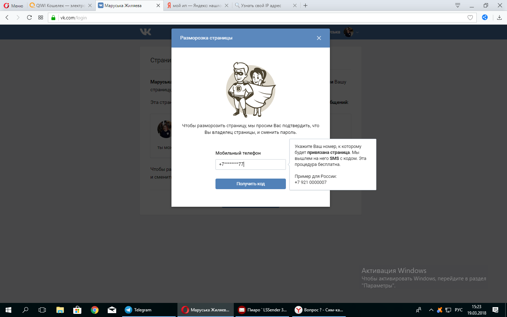This screenshot has width=507, height=317.
Task: Open the Windows Start menu
Action: 8,310
